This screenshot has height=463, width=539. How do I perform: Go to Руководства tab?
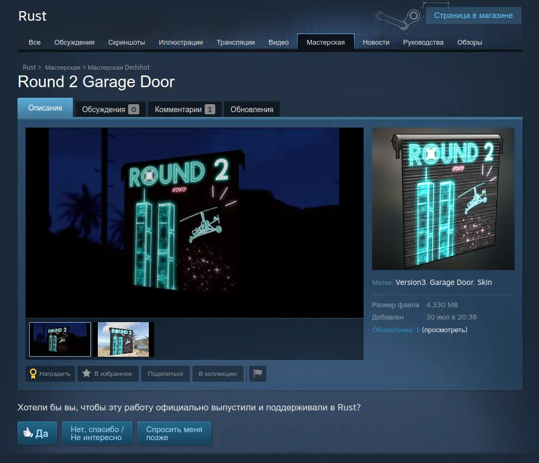423,43
